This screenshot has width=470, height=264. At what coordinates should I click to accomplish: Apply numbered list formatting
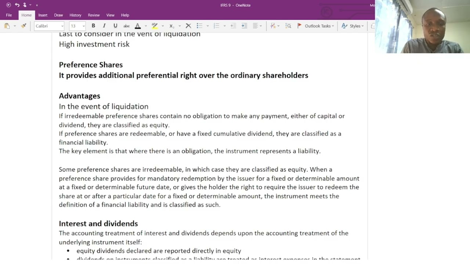click(216, 26)
